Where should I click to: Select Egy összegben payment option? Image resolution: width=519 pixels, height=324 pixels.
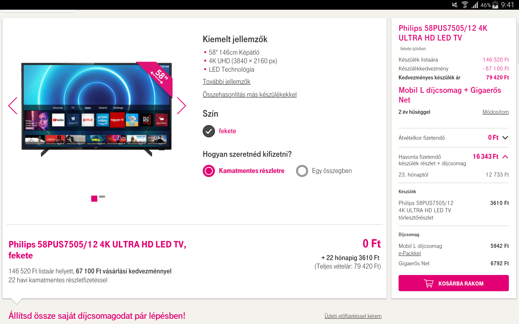[x=324, y=171]
